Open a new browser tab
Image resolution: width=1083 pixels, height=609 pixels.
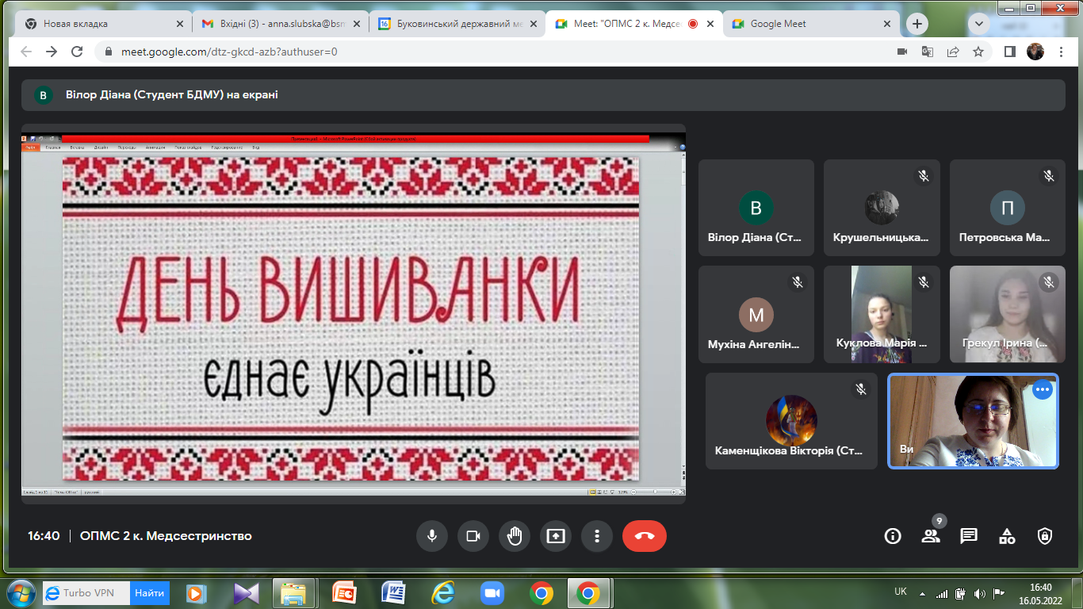click(x=917, y=24)
